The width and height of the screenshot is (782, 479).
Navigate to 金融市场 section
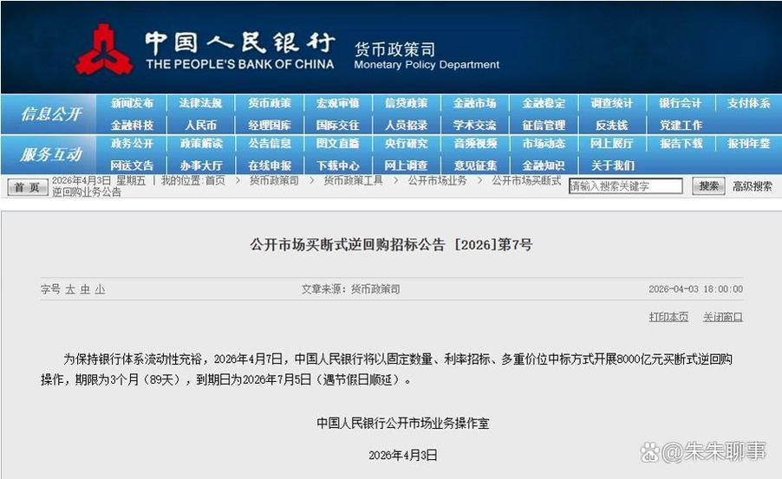(475, 103)
